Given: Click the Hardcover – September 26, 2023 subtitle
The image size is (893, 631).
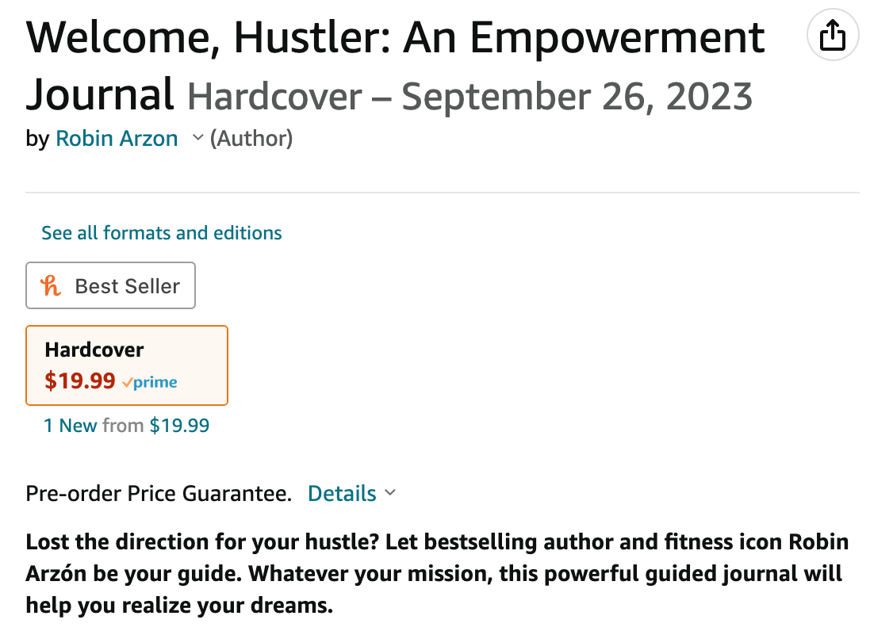Looking at the screenshot, I should pos(470,96).
